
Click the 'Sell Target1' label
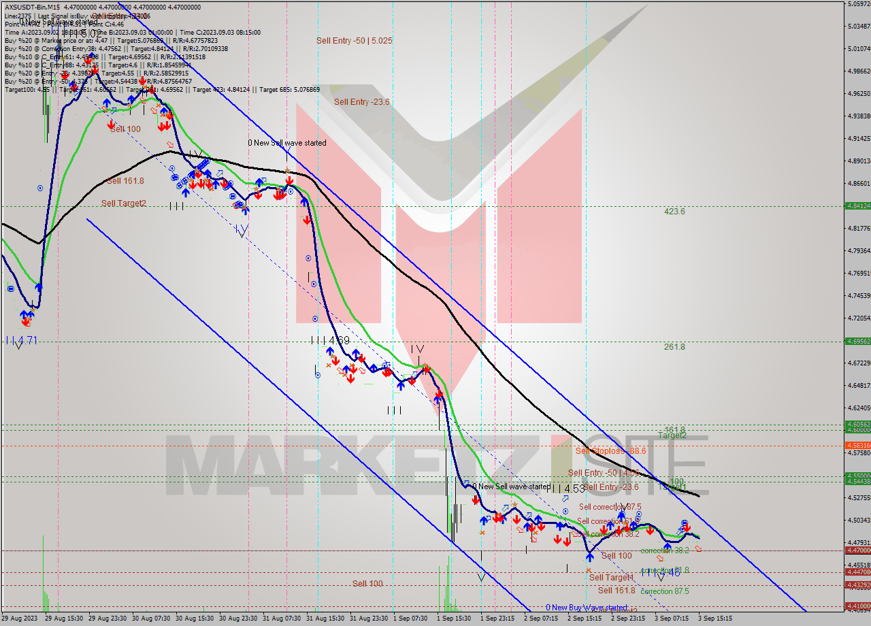click(611, 577)
